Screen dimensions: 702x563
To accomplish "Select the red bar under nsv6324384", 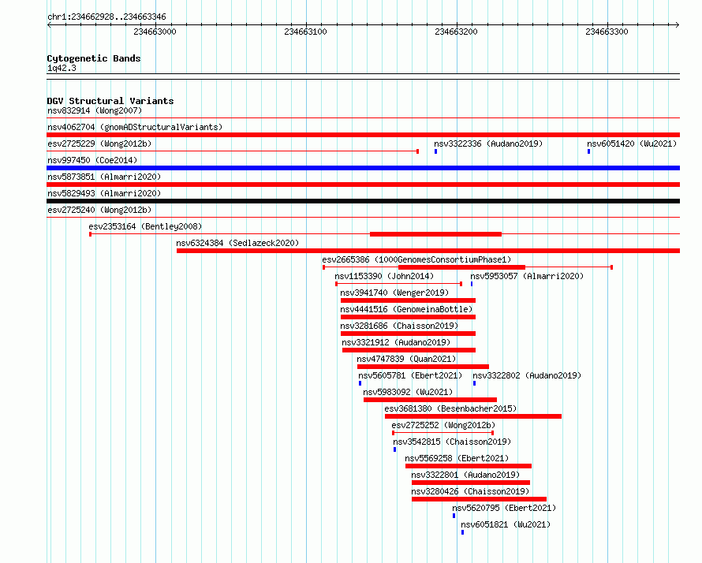I will pos(428,251).
